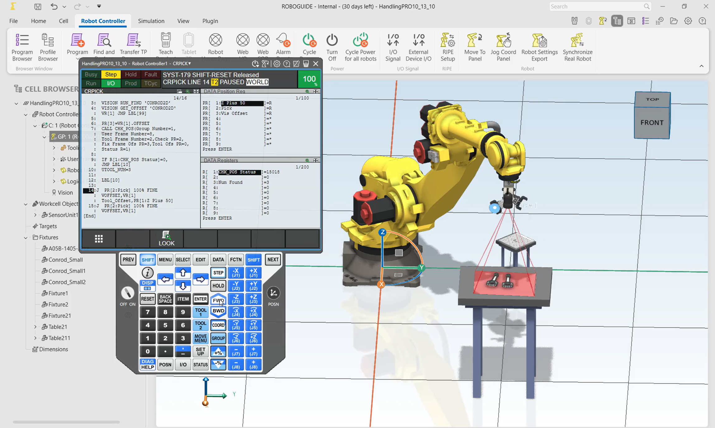The width and height of the screenshot is (715, 428).
Task: Click Synchronize Real Robot
Action: point(577,47)
